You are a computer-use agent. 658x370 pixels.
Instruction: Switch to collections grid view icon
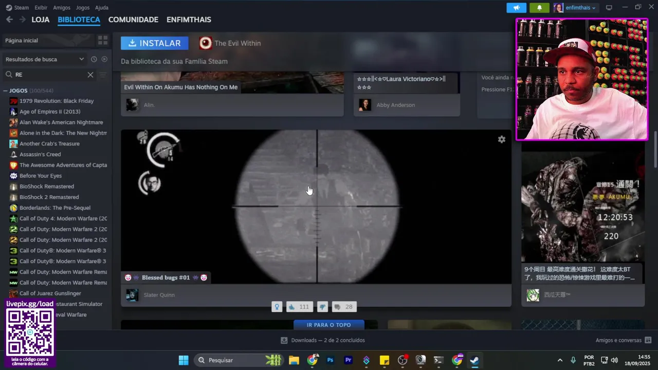pos(103,41)
